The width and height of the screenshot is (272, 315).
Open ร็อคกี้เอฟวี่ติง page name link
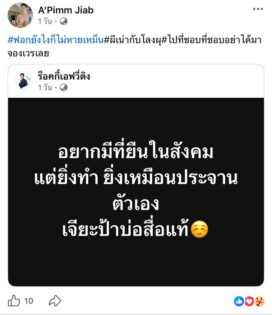(64, 76)
